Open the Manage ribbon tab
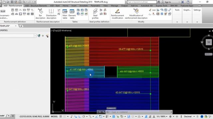This screenshot has width=213, height=119. (x=114, y=6)
